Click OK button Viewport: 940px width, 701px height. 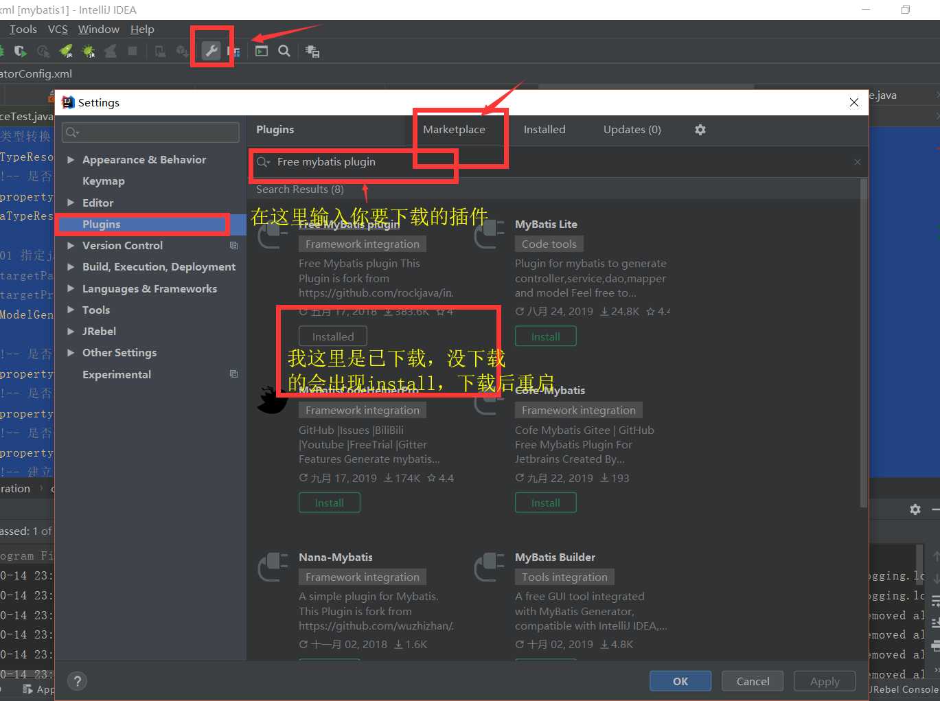pos(680,681)
